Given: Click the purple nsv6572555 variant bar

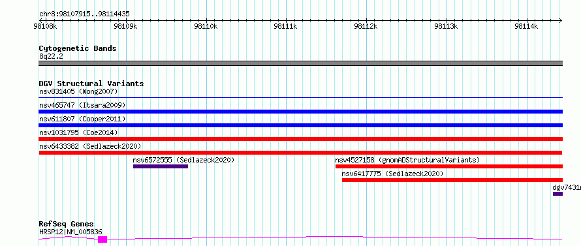Looking at the screenshot, I should pyautogui.click(x=161, y=166).
